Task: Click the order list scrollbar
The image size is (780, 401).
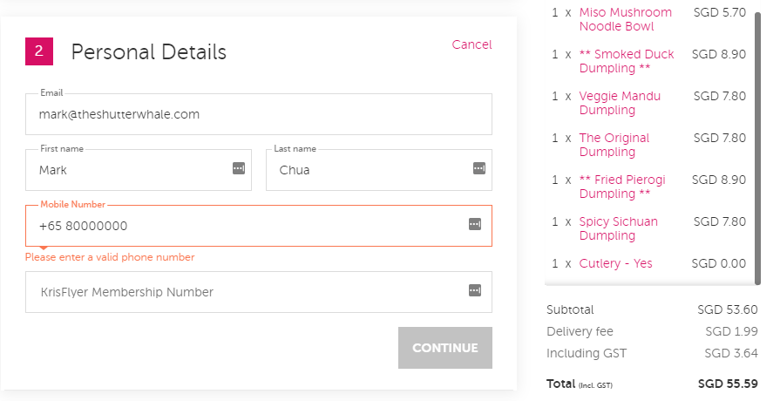Action: pos(757,148)
